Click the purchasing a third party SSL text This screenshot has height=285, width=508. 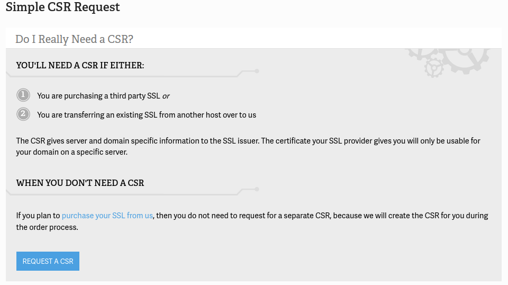(x=98, y=96)
